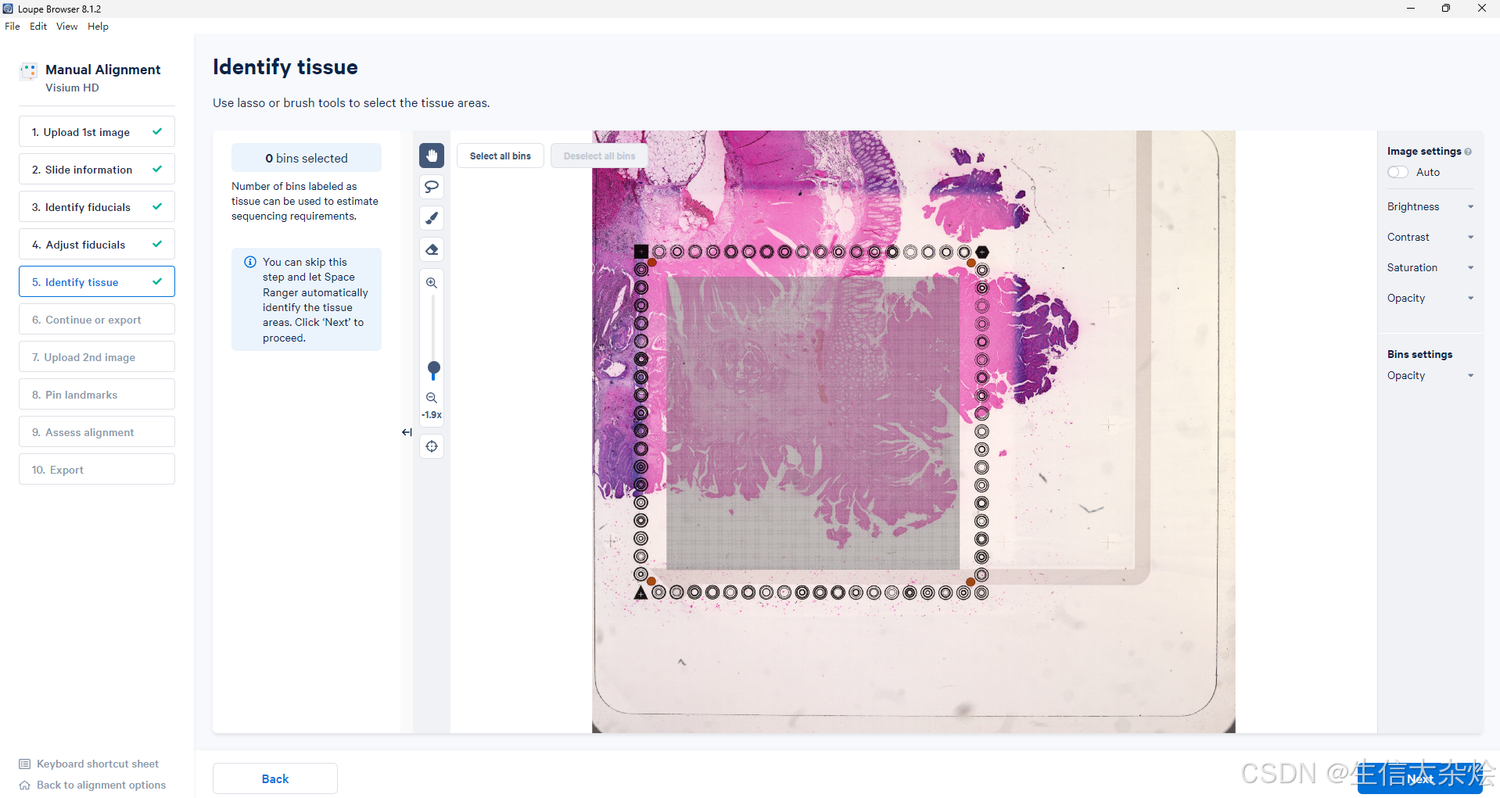Open the File menu

[x=13, y=26]
